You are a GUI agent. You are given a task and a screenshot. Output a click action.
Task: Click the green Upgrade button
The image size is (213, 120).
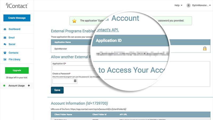point(17,70)
